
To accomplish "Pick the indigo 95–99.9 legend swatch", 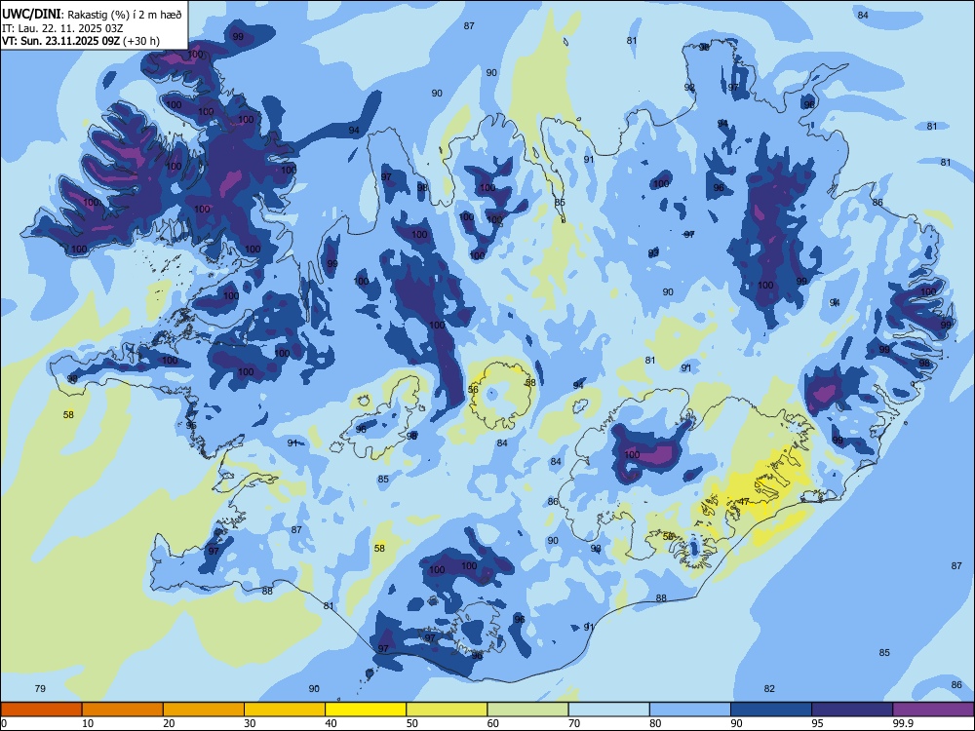I will coord(852,710).
